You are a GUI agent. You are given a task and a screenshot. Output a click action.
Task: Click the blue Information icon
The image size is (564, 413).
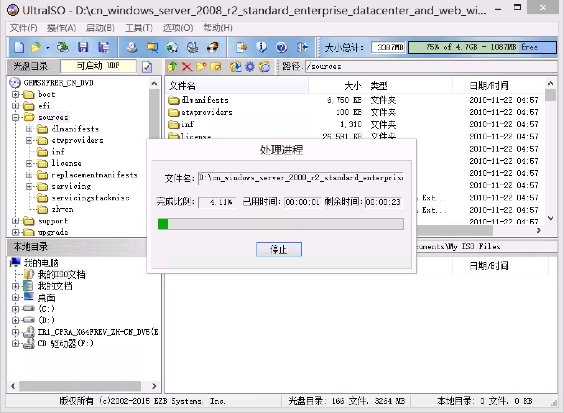click(x=262, y=47)
